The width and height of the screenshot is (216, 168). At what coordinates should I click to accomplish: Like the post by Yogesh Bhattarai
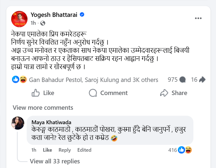tap(43, 93)
